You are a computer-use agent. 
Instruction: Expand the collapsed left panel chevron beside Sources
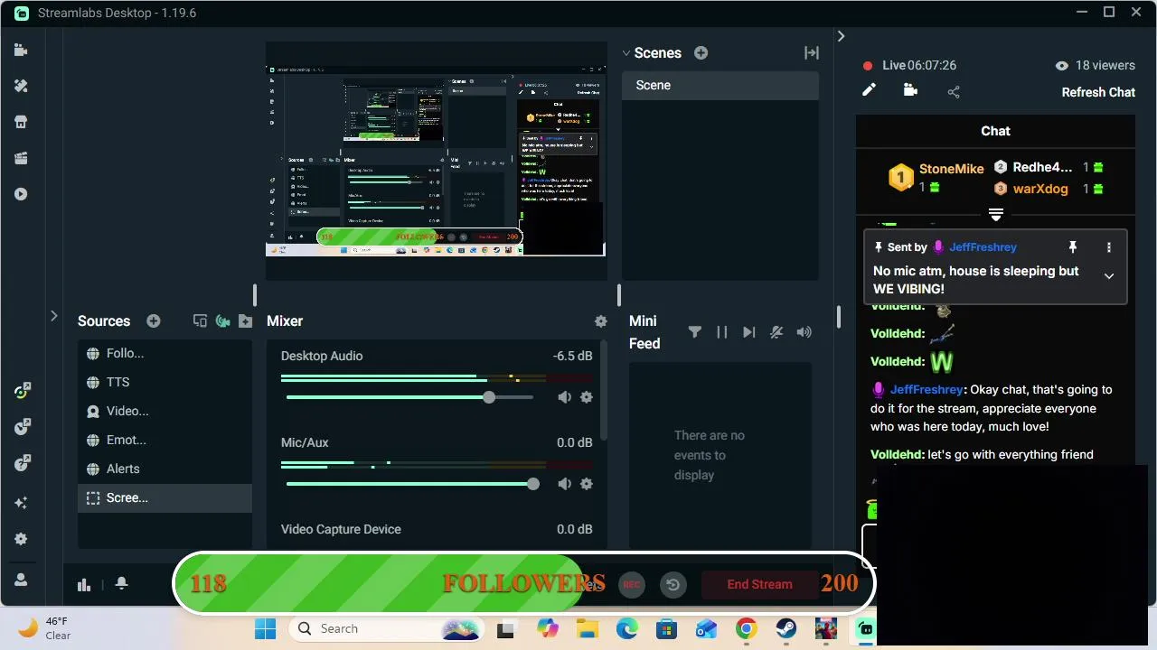(x=53, y=316)
